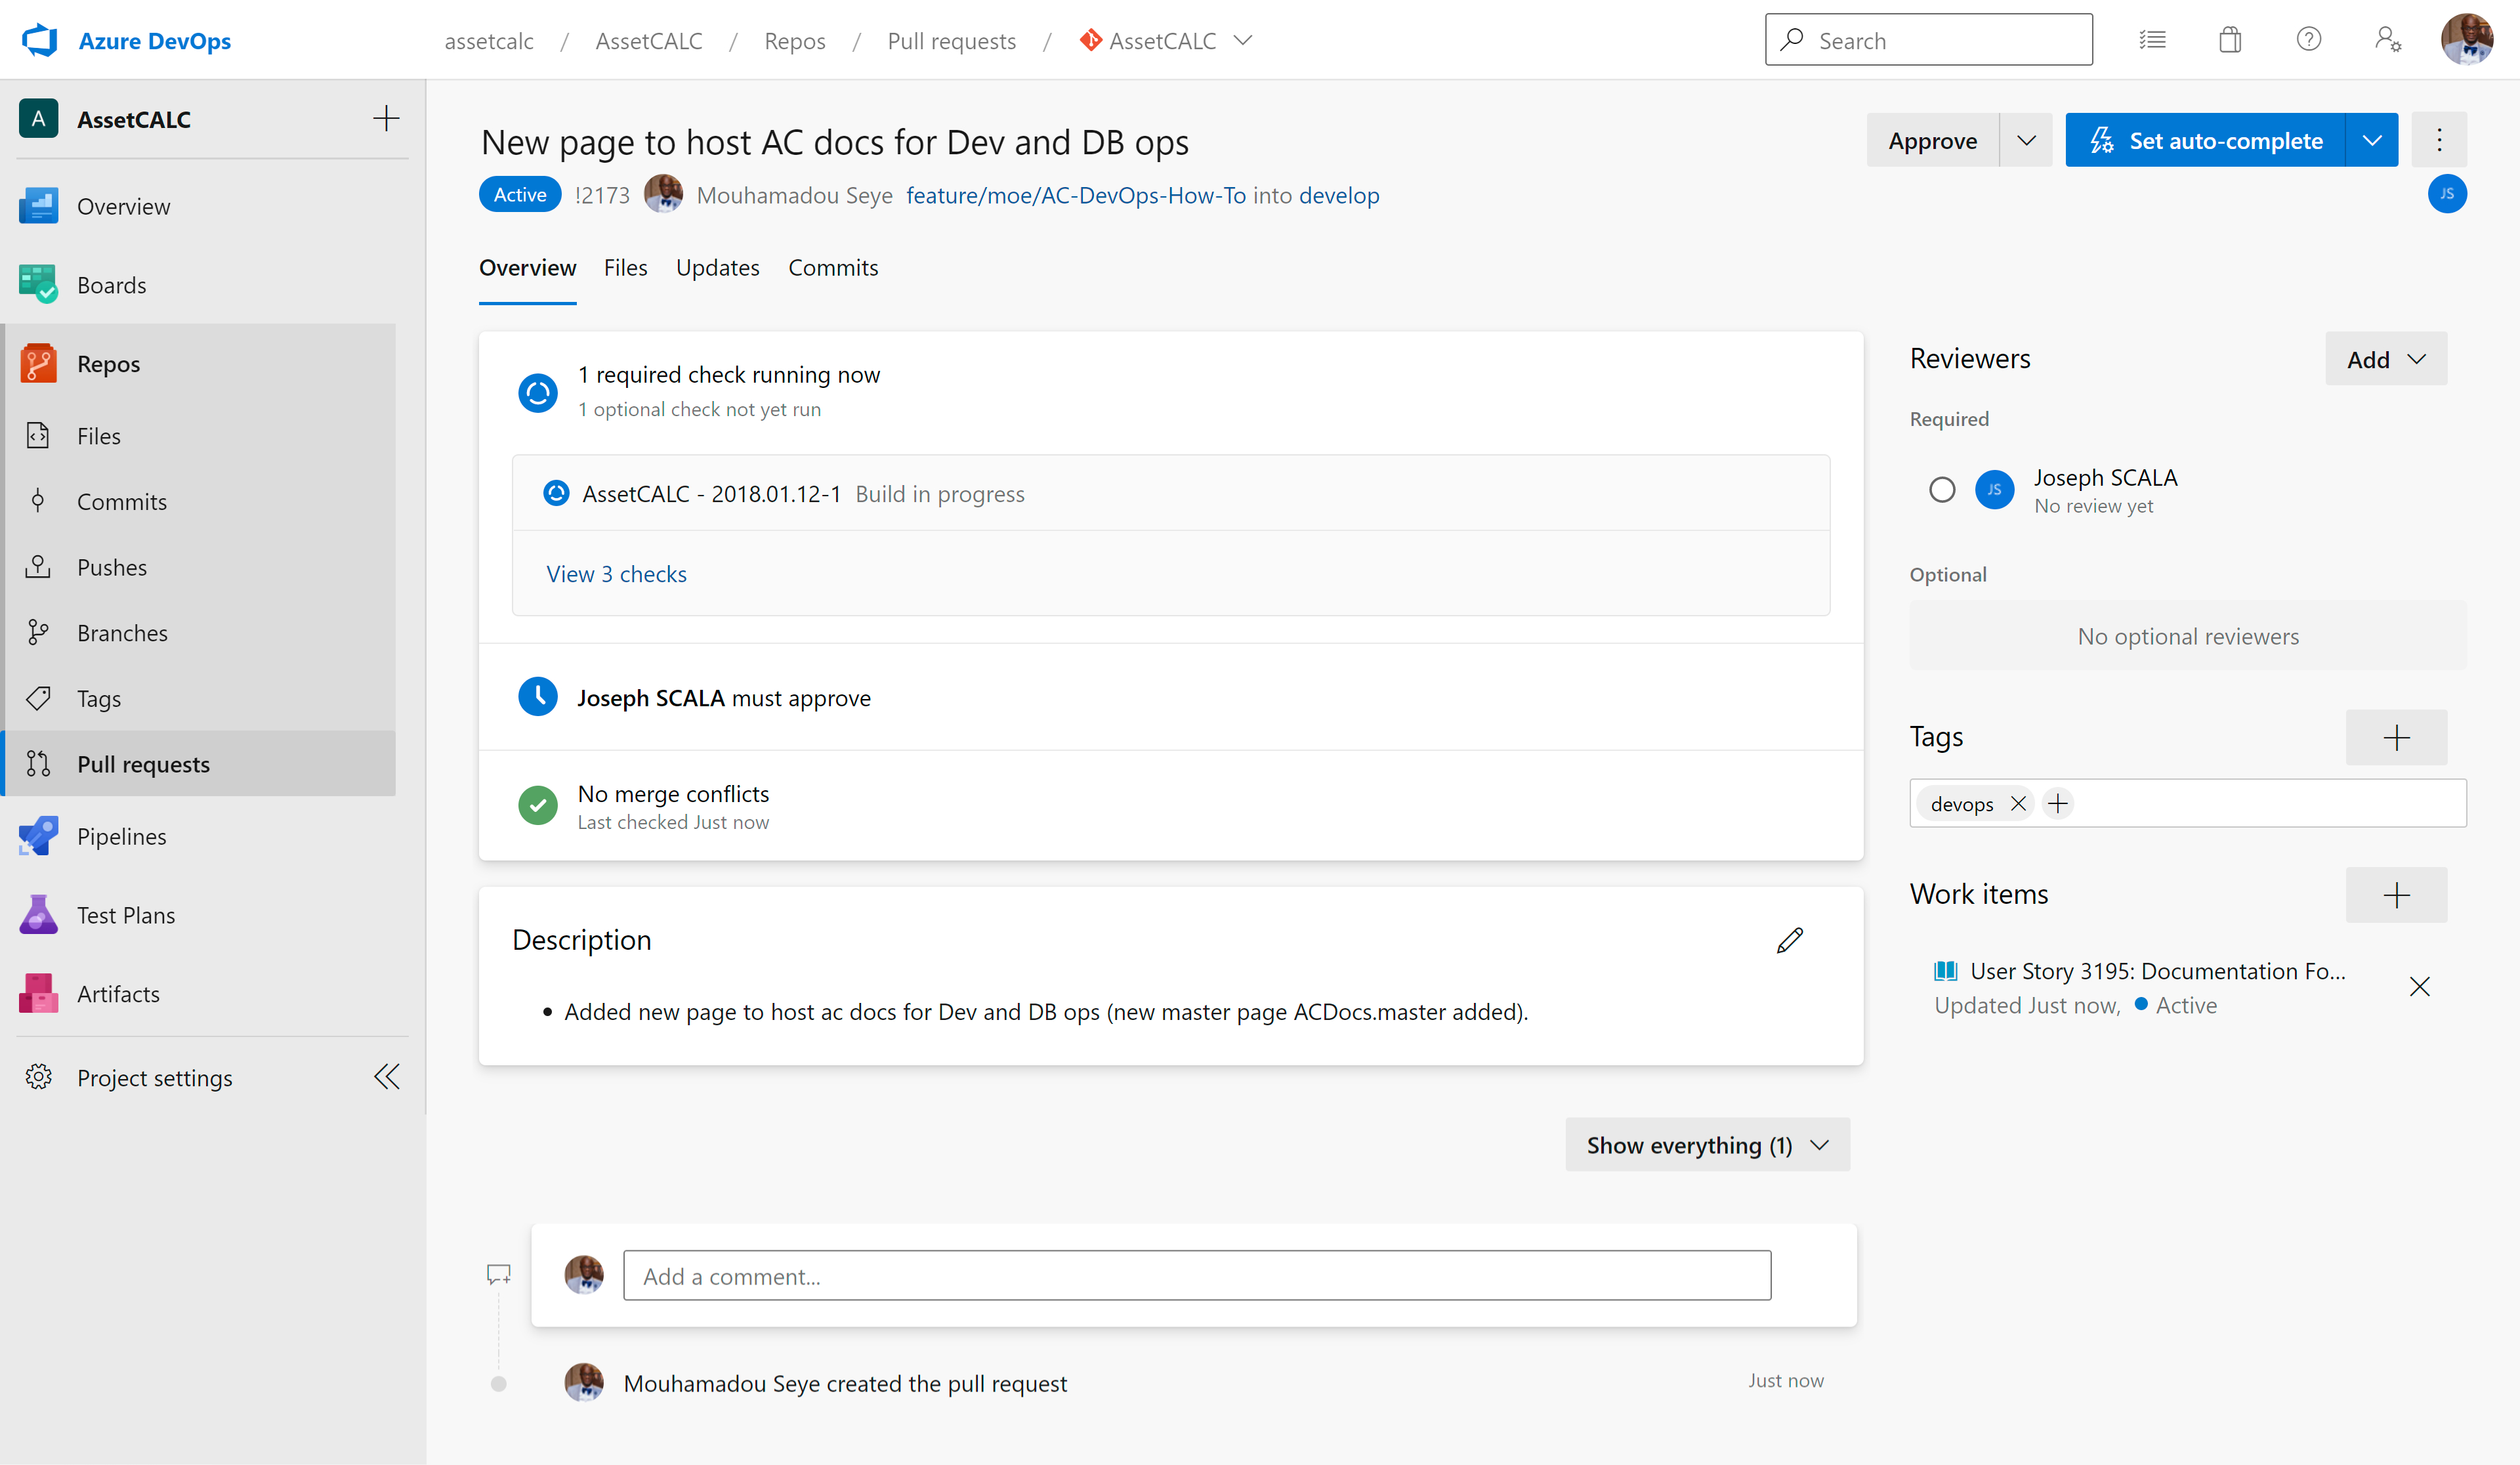Expand the Approve options dropdown arrow
The width and height of the screenshot is (2520, 1465).
pyautogui.click(x=2026, y=140)
